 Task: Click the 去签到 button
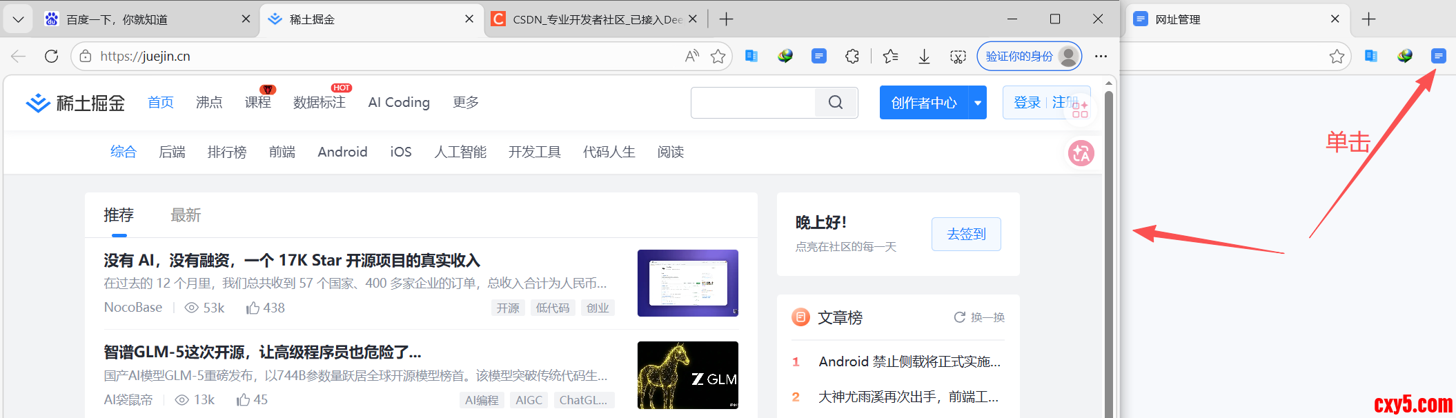pyautogui.click(x=966, y=235)
